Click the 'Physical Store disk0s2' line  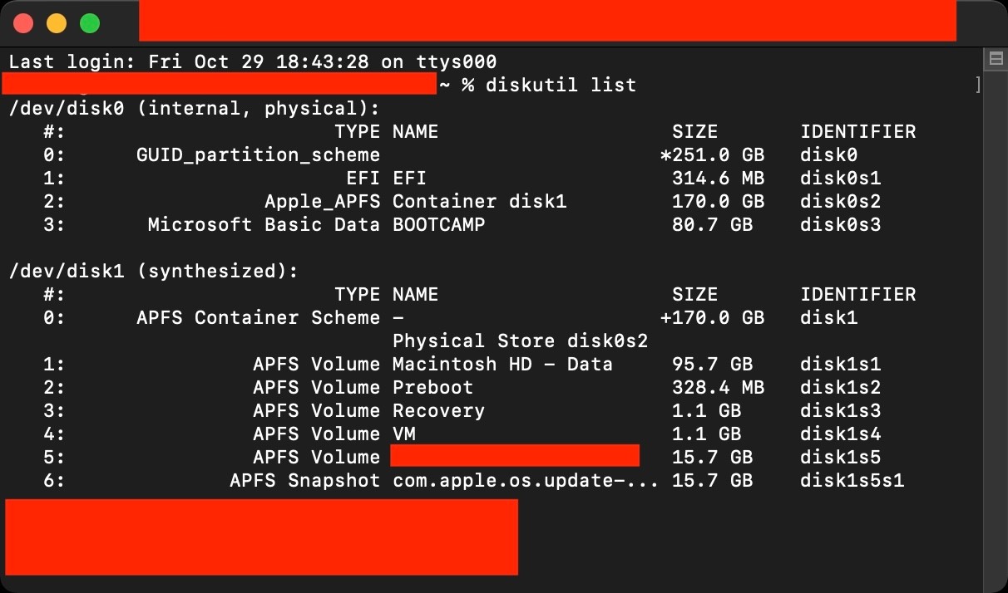tap(520, 341)
